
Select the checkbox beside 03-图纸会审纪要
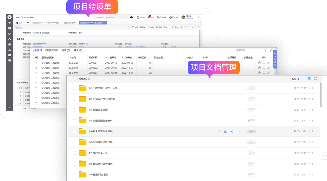(75, 110)
